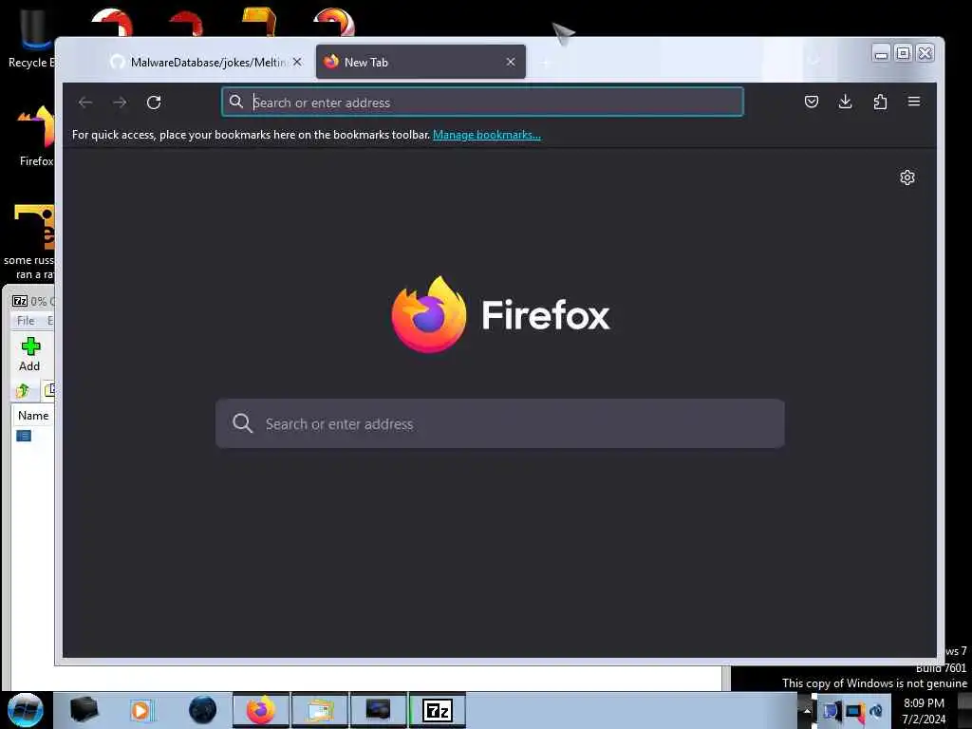
Task: Open the 7-Zip File menu
Action: (x=26, y=321)
